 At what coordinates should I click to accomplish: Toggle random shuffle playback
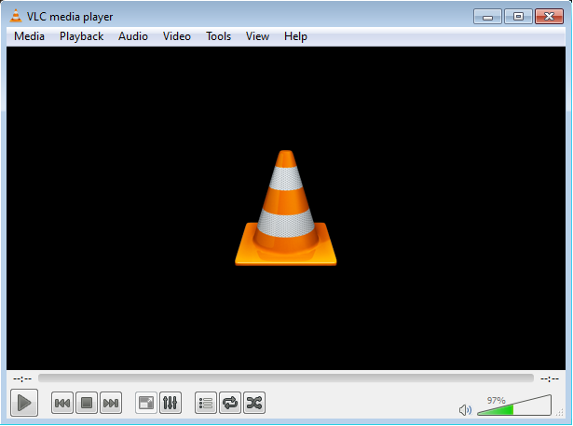(x=254, y=403)
